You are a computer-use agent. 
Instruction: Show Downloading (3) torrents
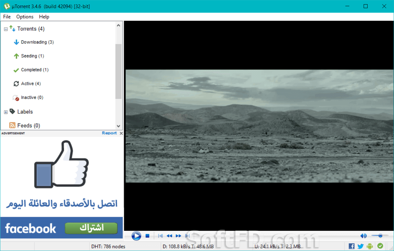(x=38, y=42)
